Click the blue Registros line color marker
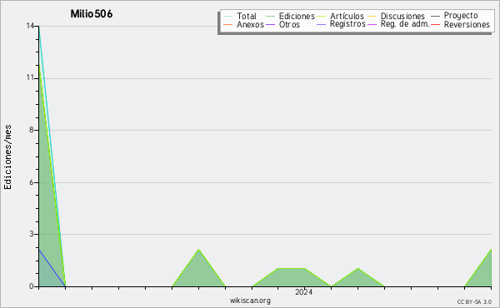Screen dimensions: 500x308 (x=321, y=24)
